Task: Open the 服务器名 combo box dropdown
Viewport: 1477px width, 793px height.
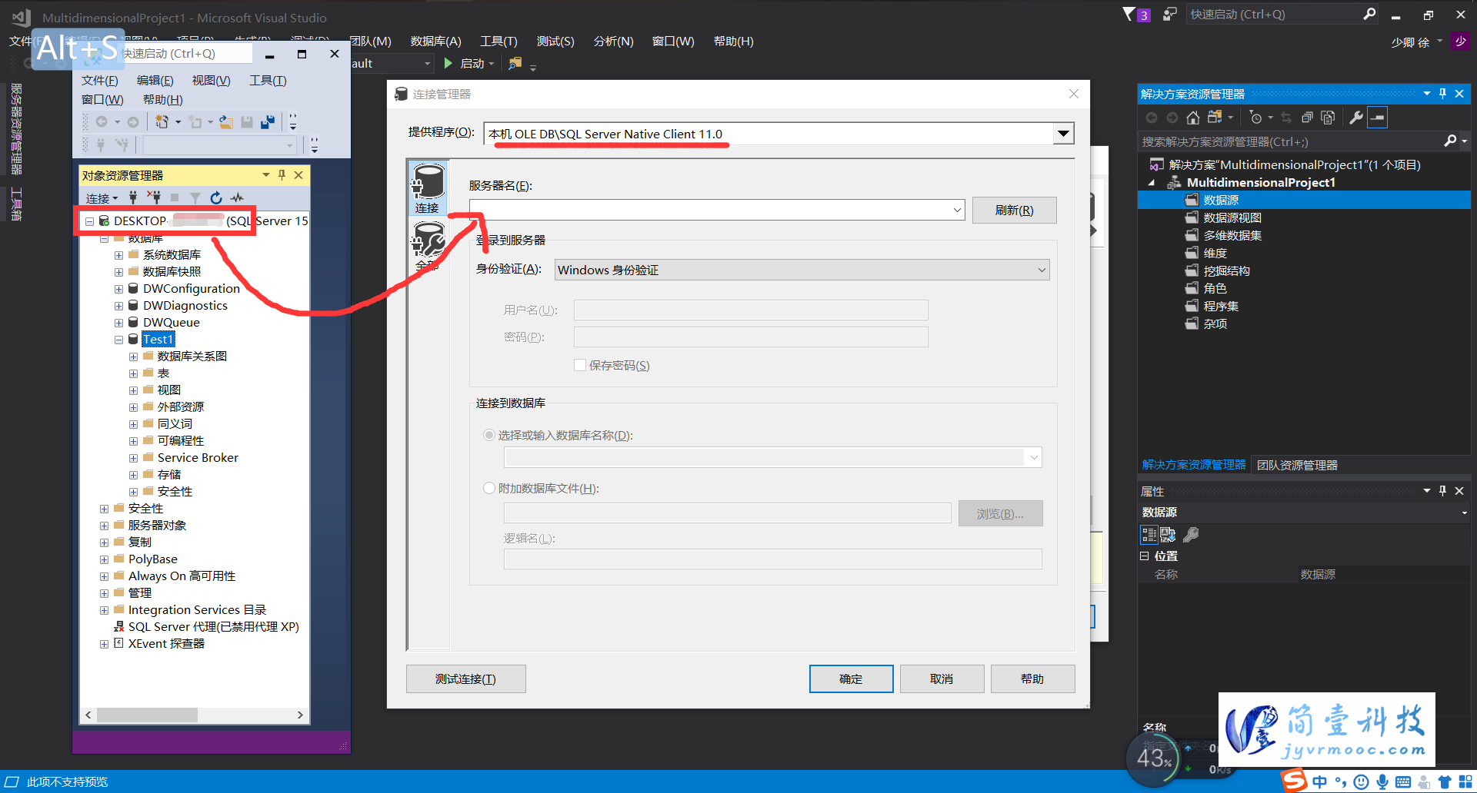Action: pos(957,210)
